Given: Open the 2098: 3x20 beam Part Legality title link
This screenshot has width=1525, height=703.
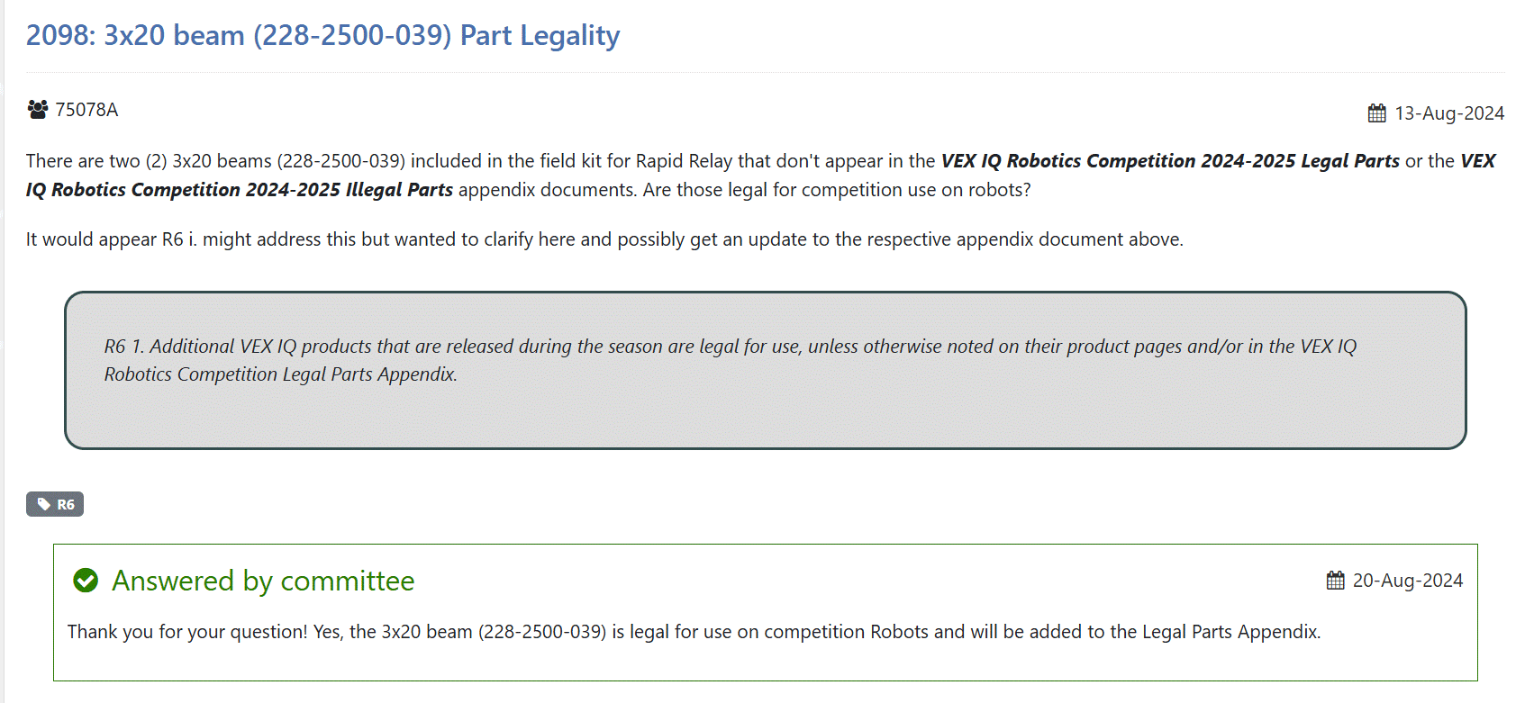Looking at the screenshot, I should pos(322,35).
